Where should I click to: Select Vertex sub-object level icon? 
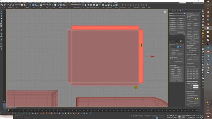pos(172,47)
